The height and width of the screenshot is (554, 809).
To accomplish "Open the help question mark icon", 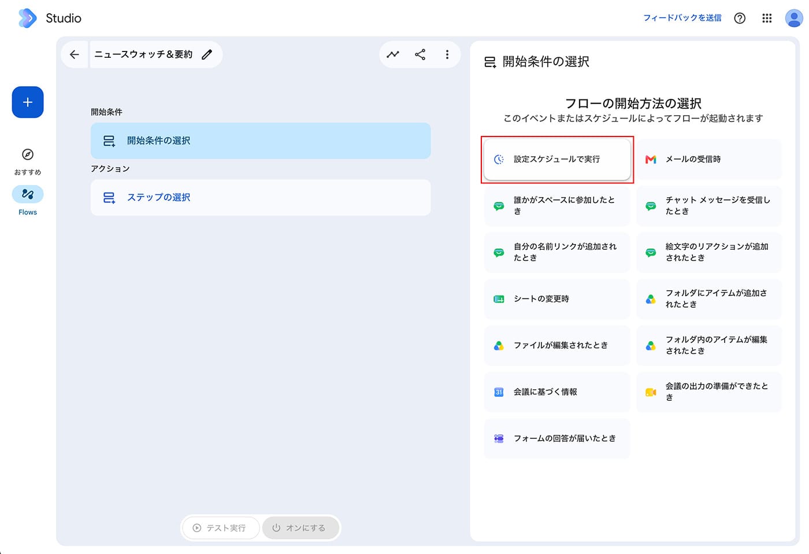I will click(x=740, y=18).
